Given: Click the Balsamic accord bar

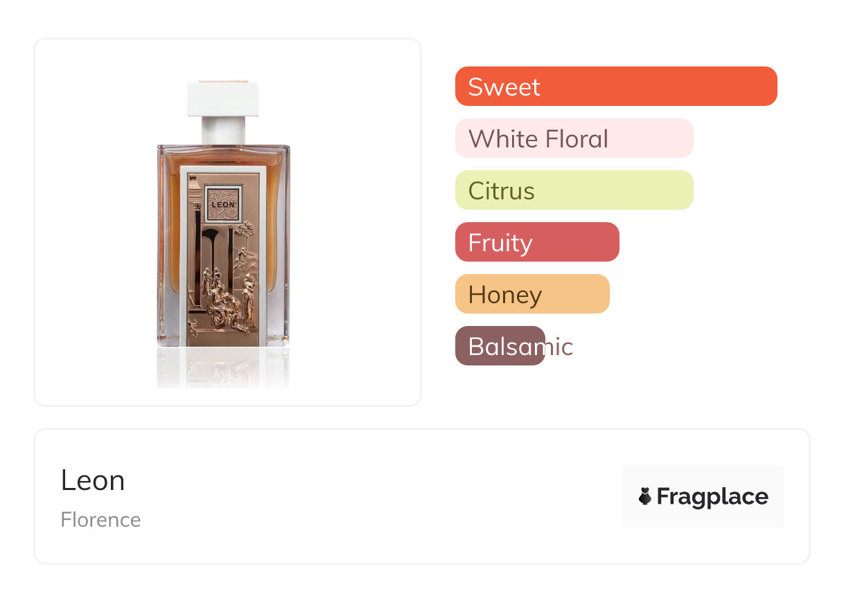Looking at the screenshot, I should 500,346.
